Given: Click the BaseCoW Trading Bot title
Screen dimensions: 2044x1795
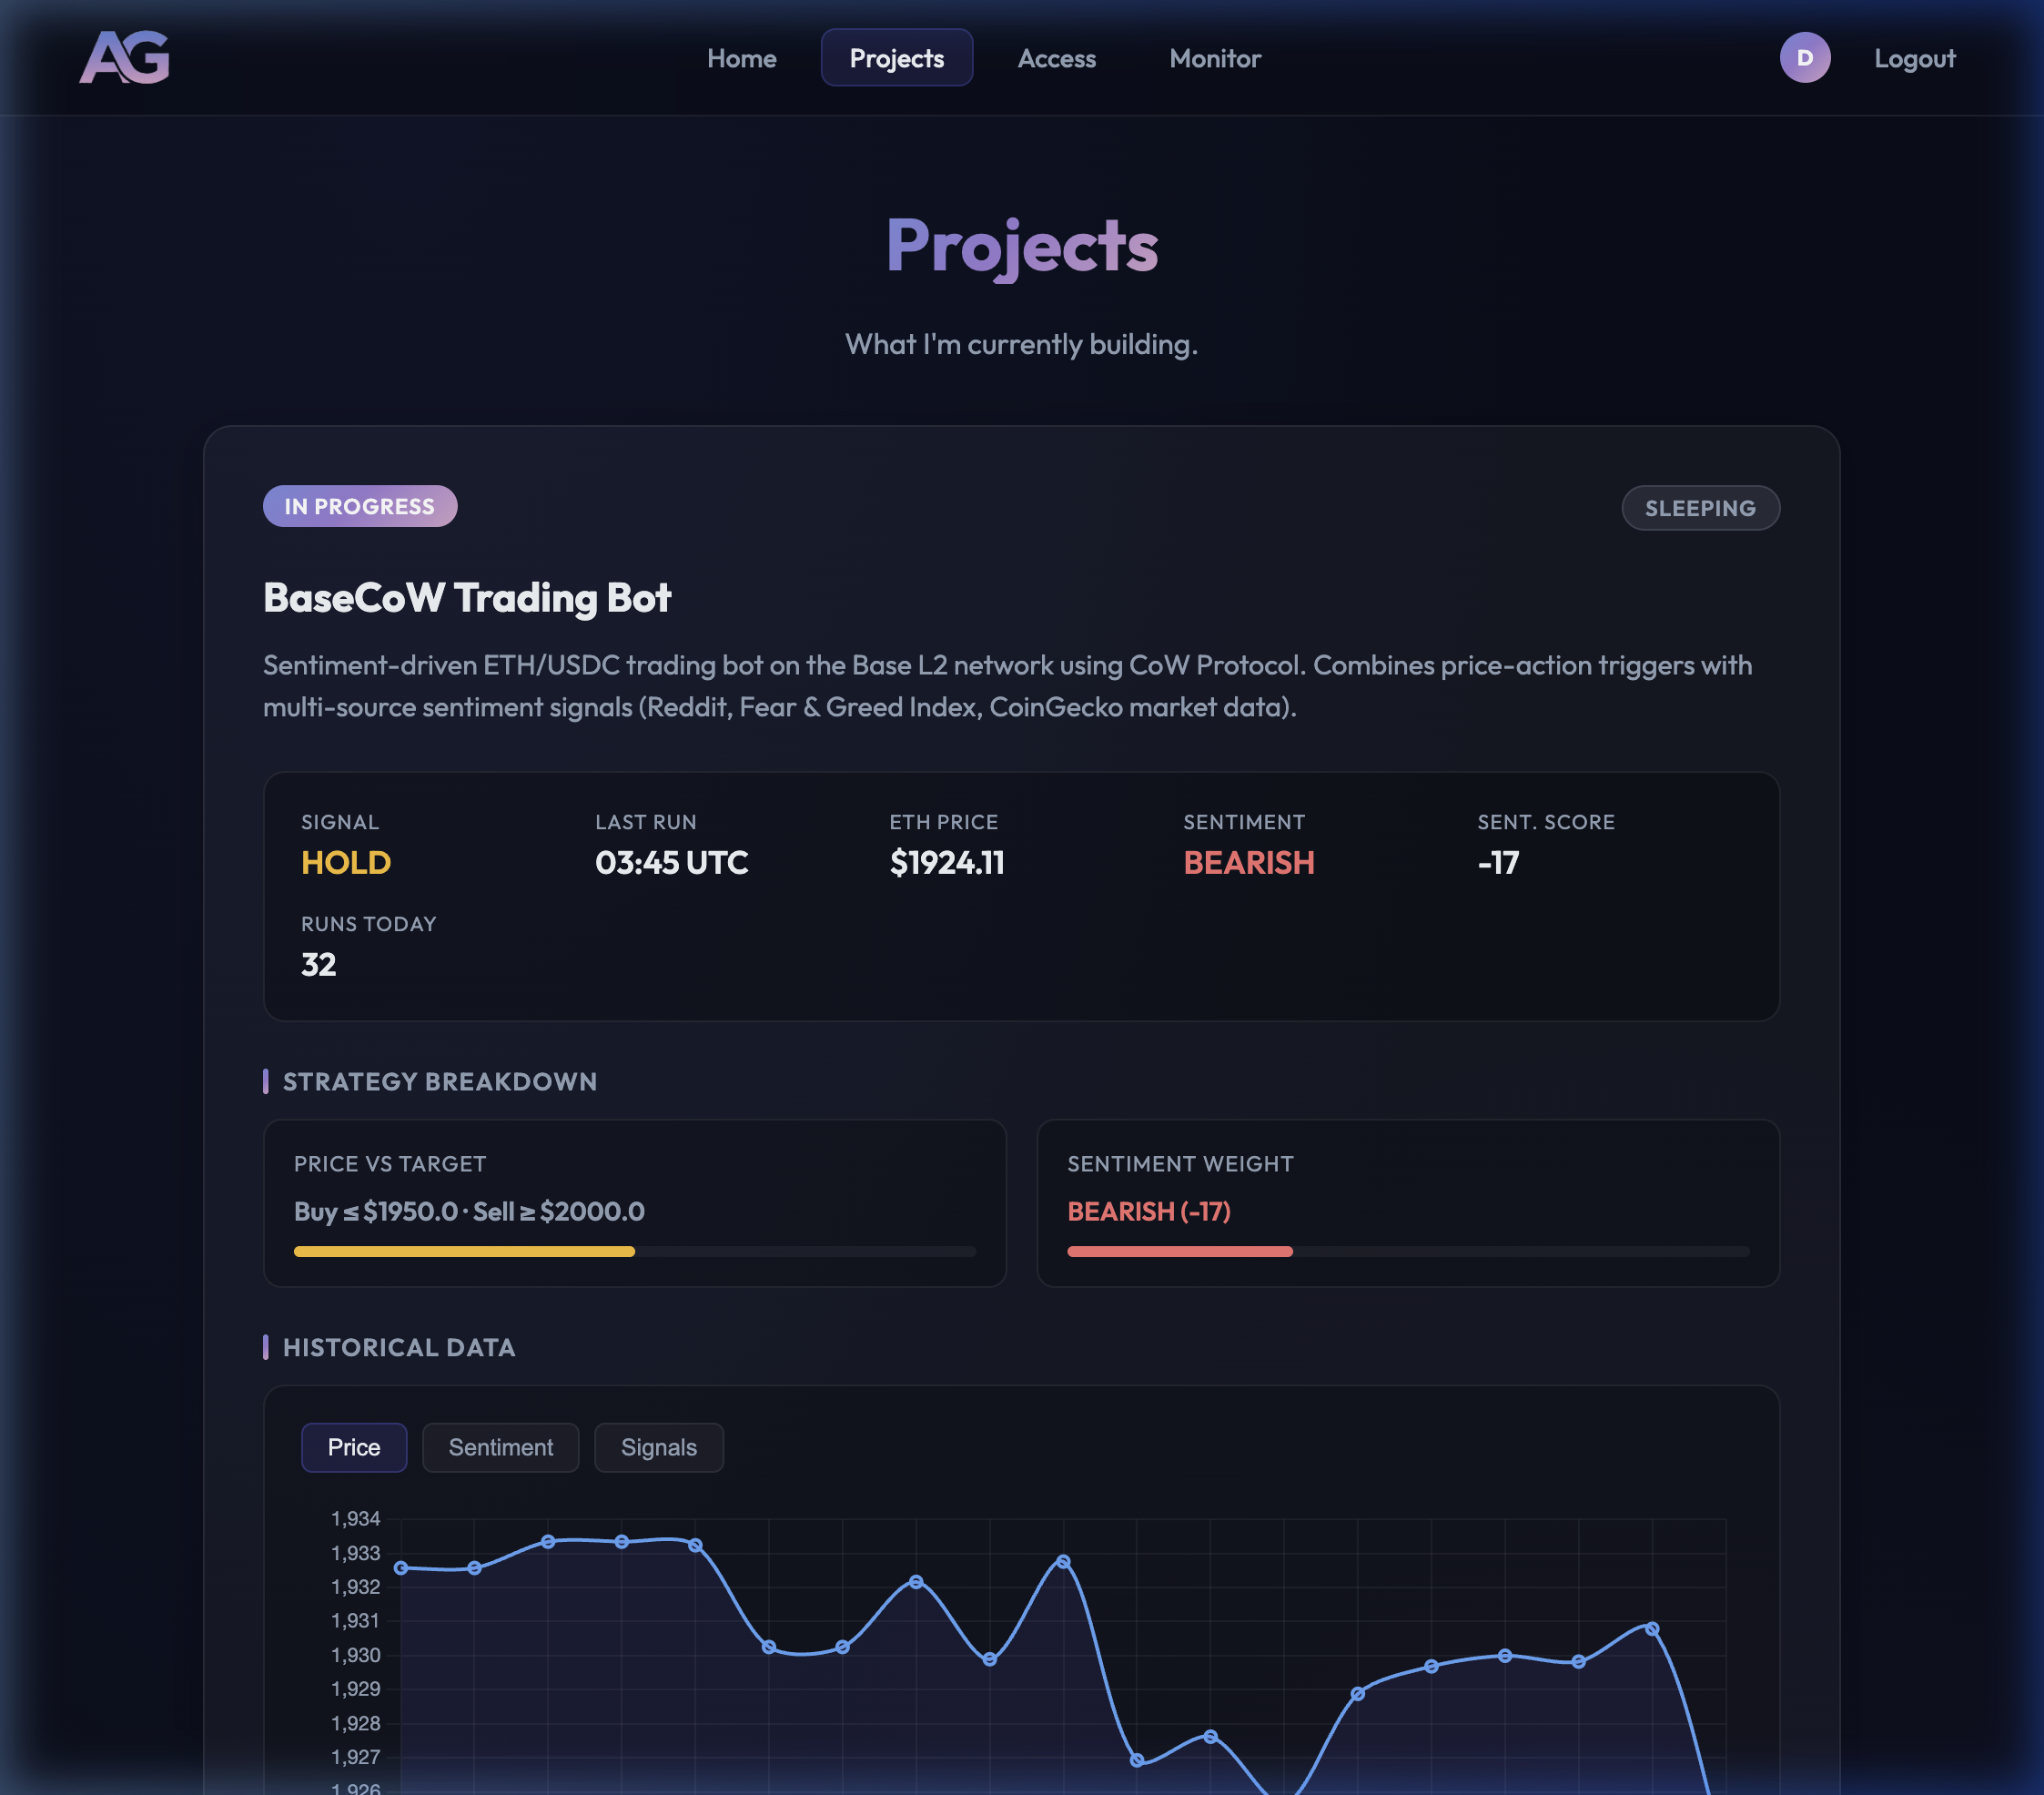Looking at the screenshot, I should [466, 597].
